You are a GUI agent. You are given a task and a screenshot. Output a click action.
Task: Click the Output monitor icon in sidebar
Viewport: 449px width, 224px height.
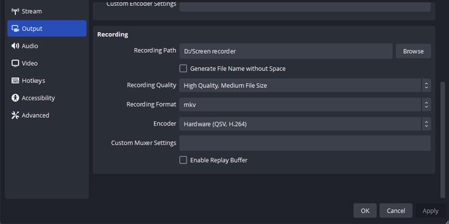click(15, 29)
